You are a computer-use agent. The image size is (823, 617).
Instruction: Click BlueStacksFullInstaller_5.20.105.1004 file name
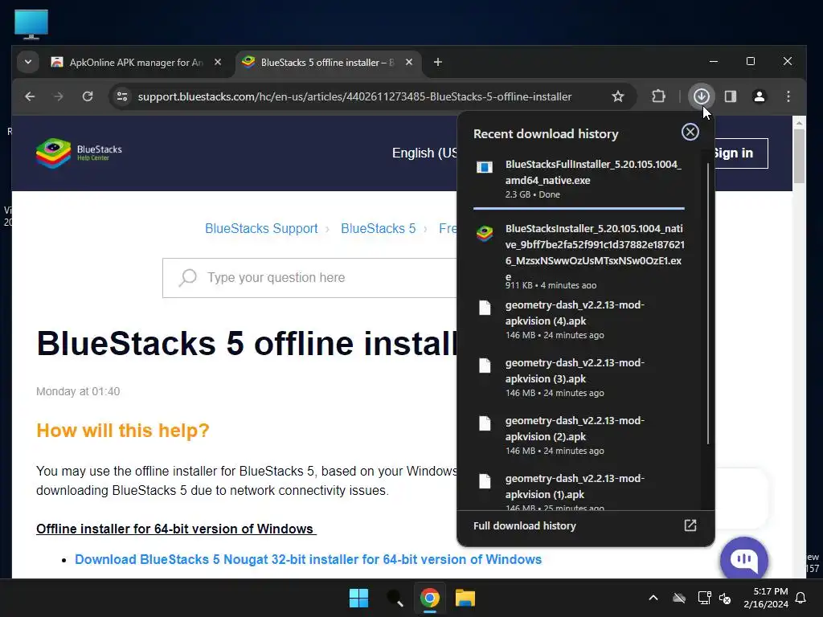pos(593,172)
